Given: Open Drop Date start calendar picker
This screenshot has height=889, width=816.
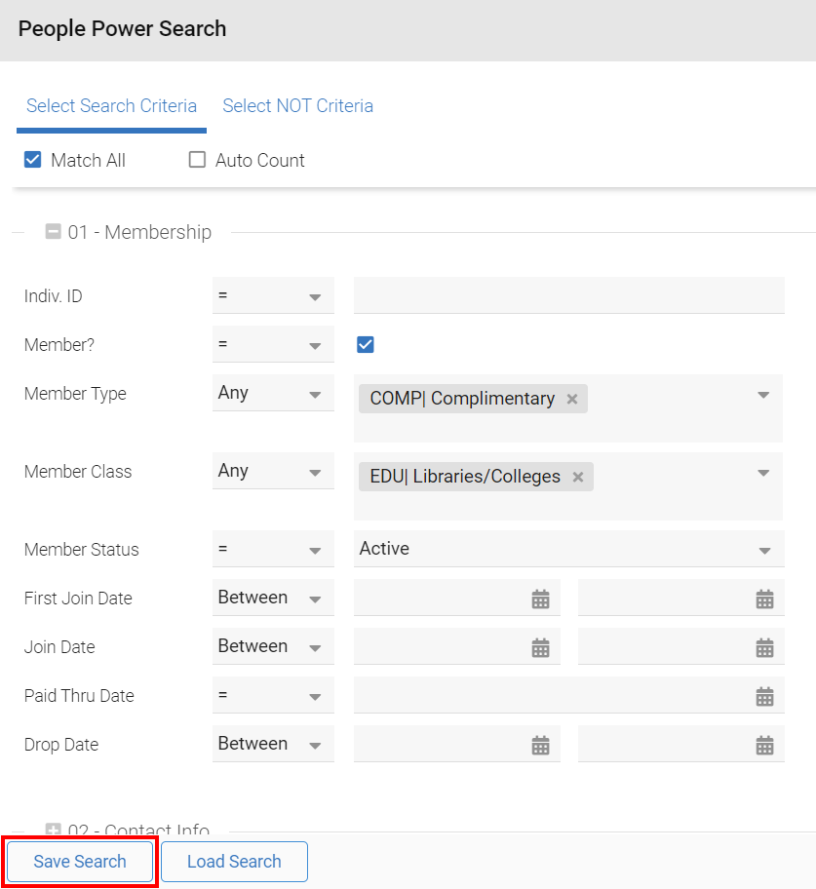Looking at the screenshot, I should click(540, 745).
